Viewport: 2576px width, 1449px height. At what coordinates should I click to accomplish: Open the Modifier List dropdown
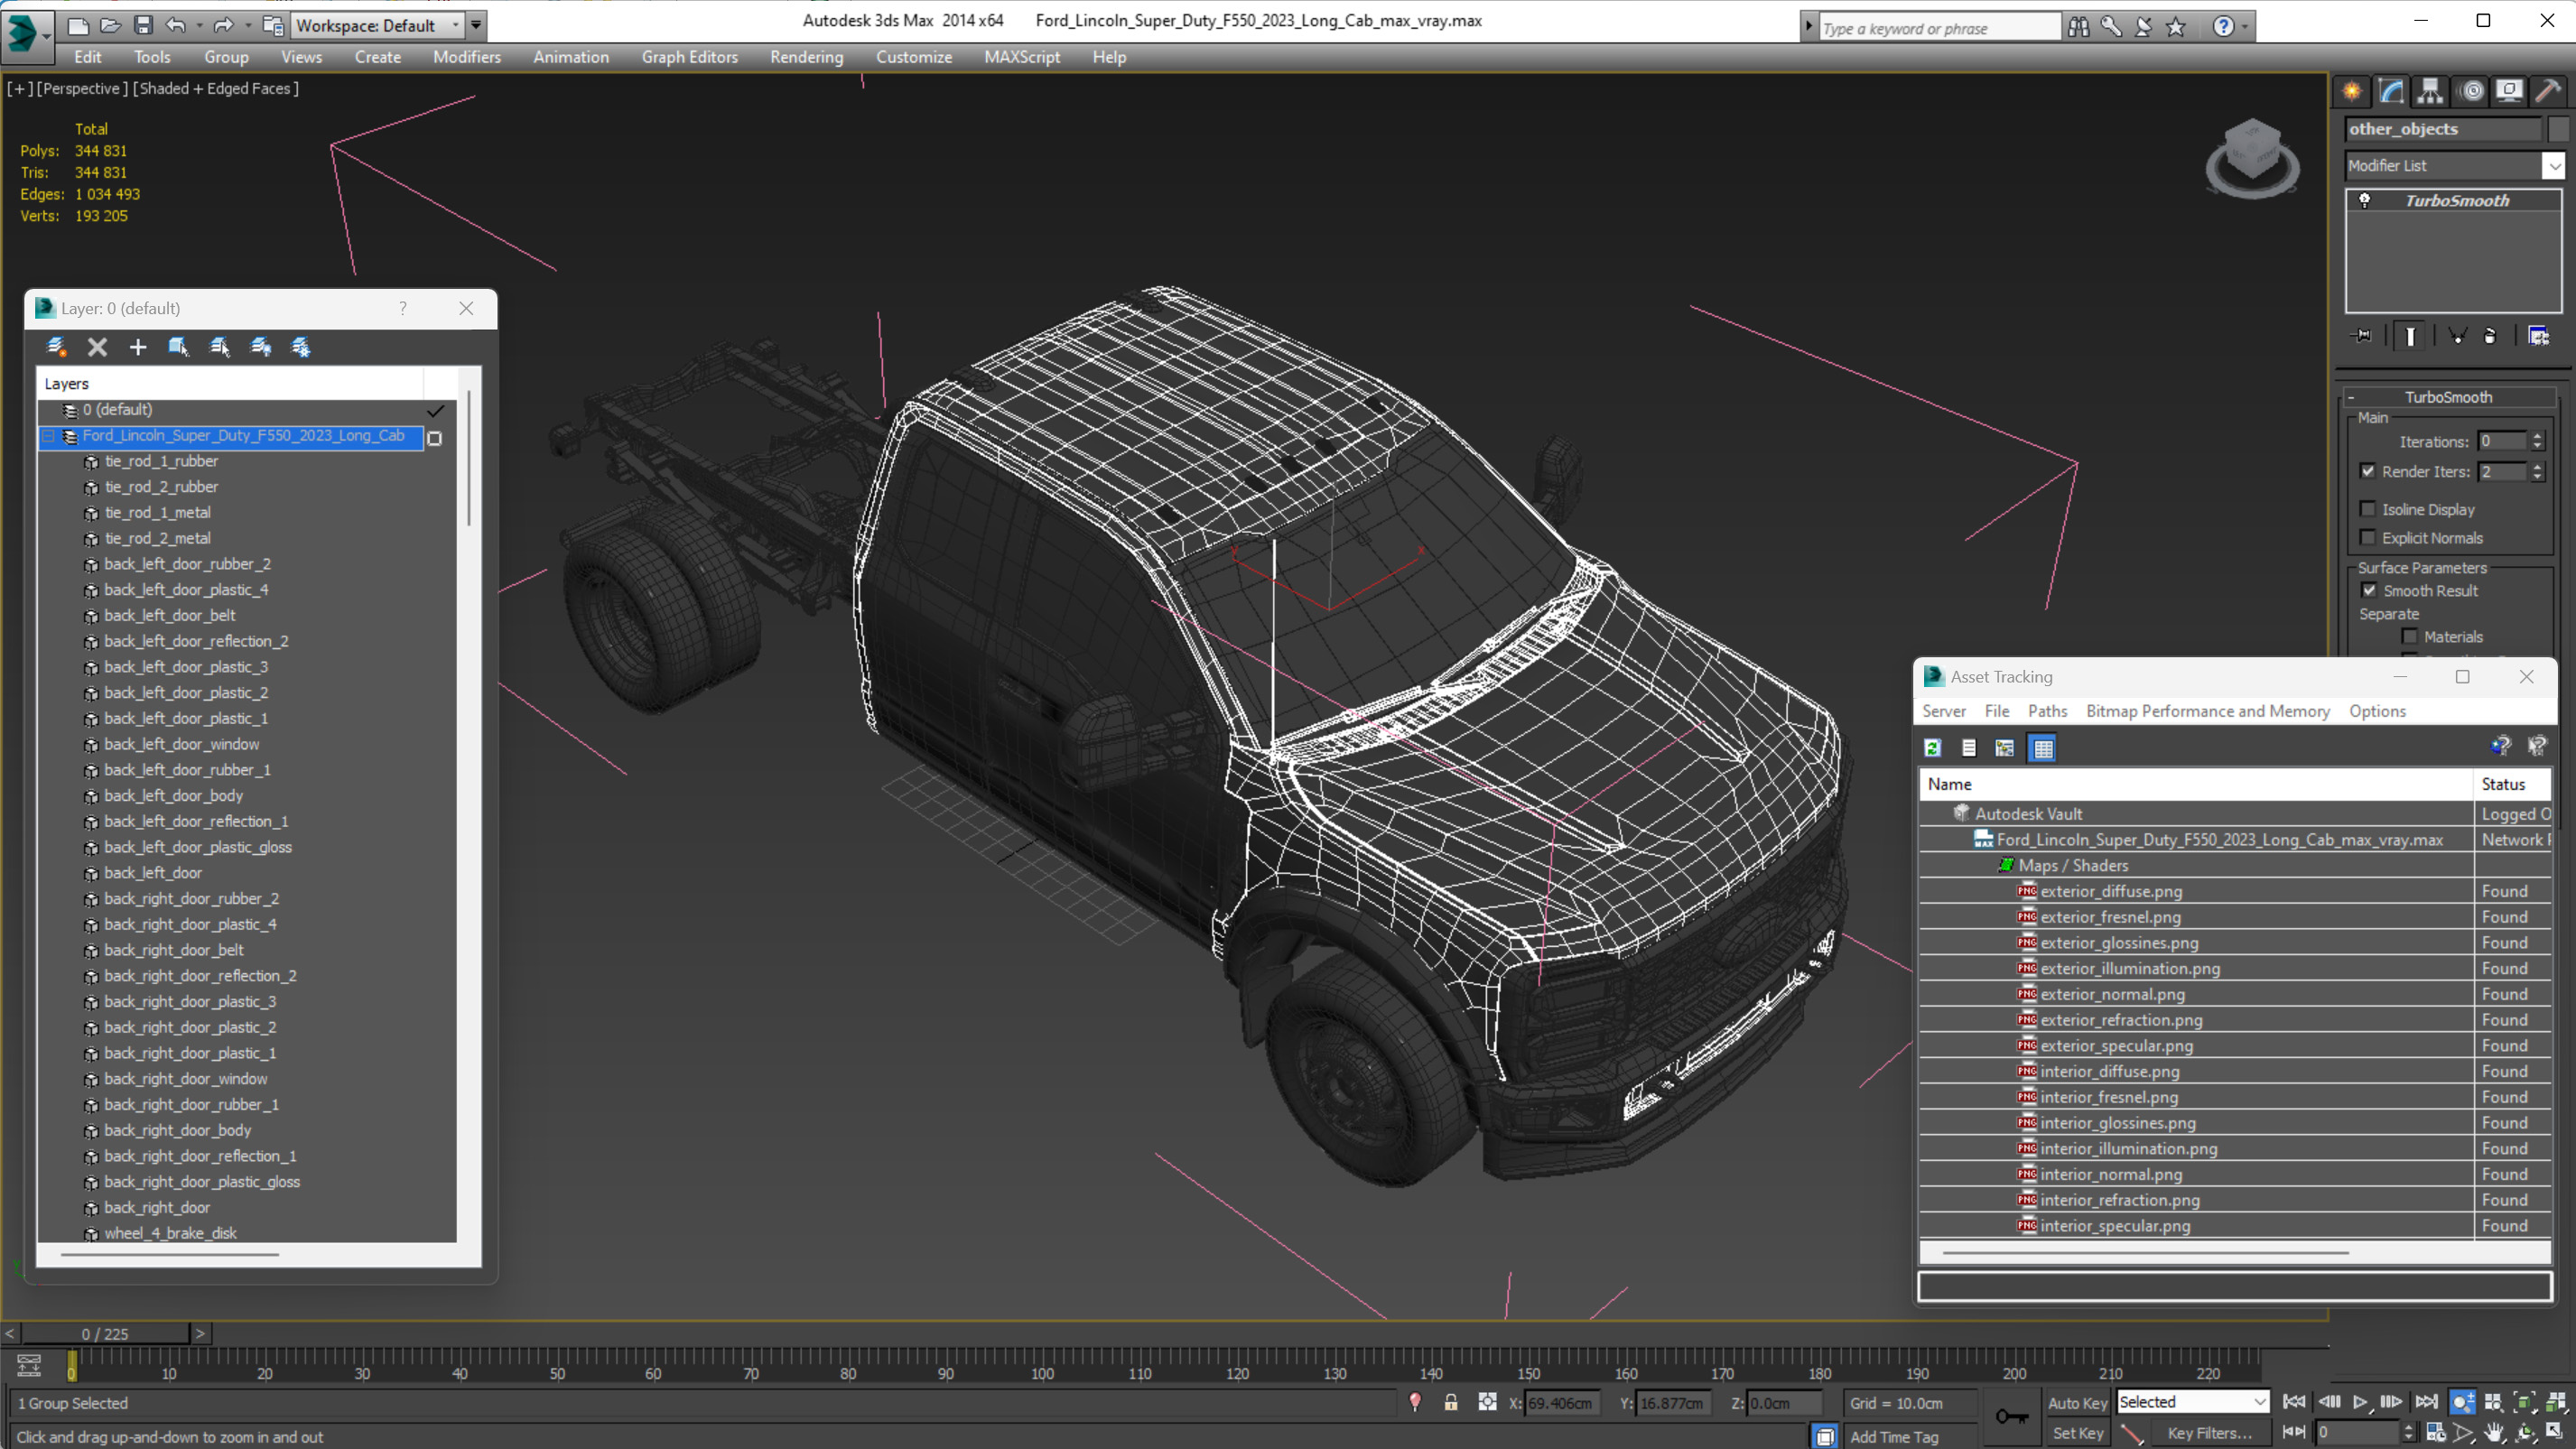click(2553, 165)
